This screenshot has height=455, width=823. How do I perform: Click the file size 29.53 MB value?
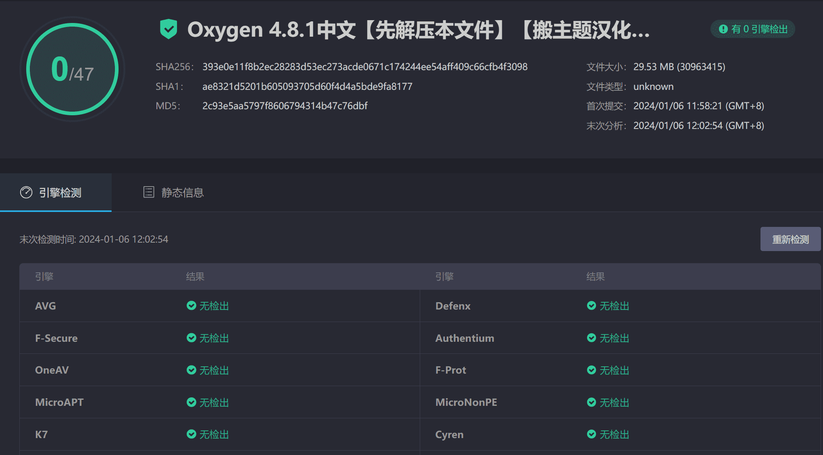tap(679, 66)
